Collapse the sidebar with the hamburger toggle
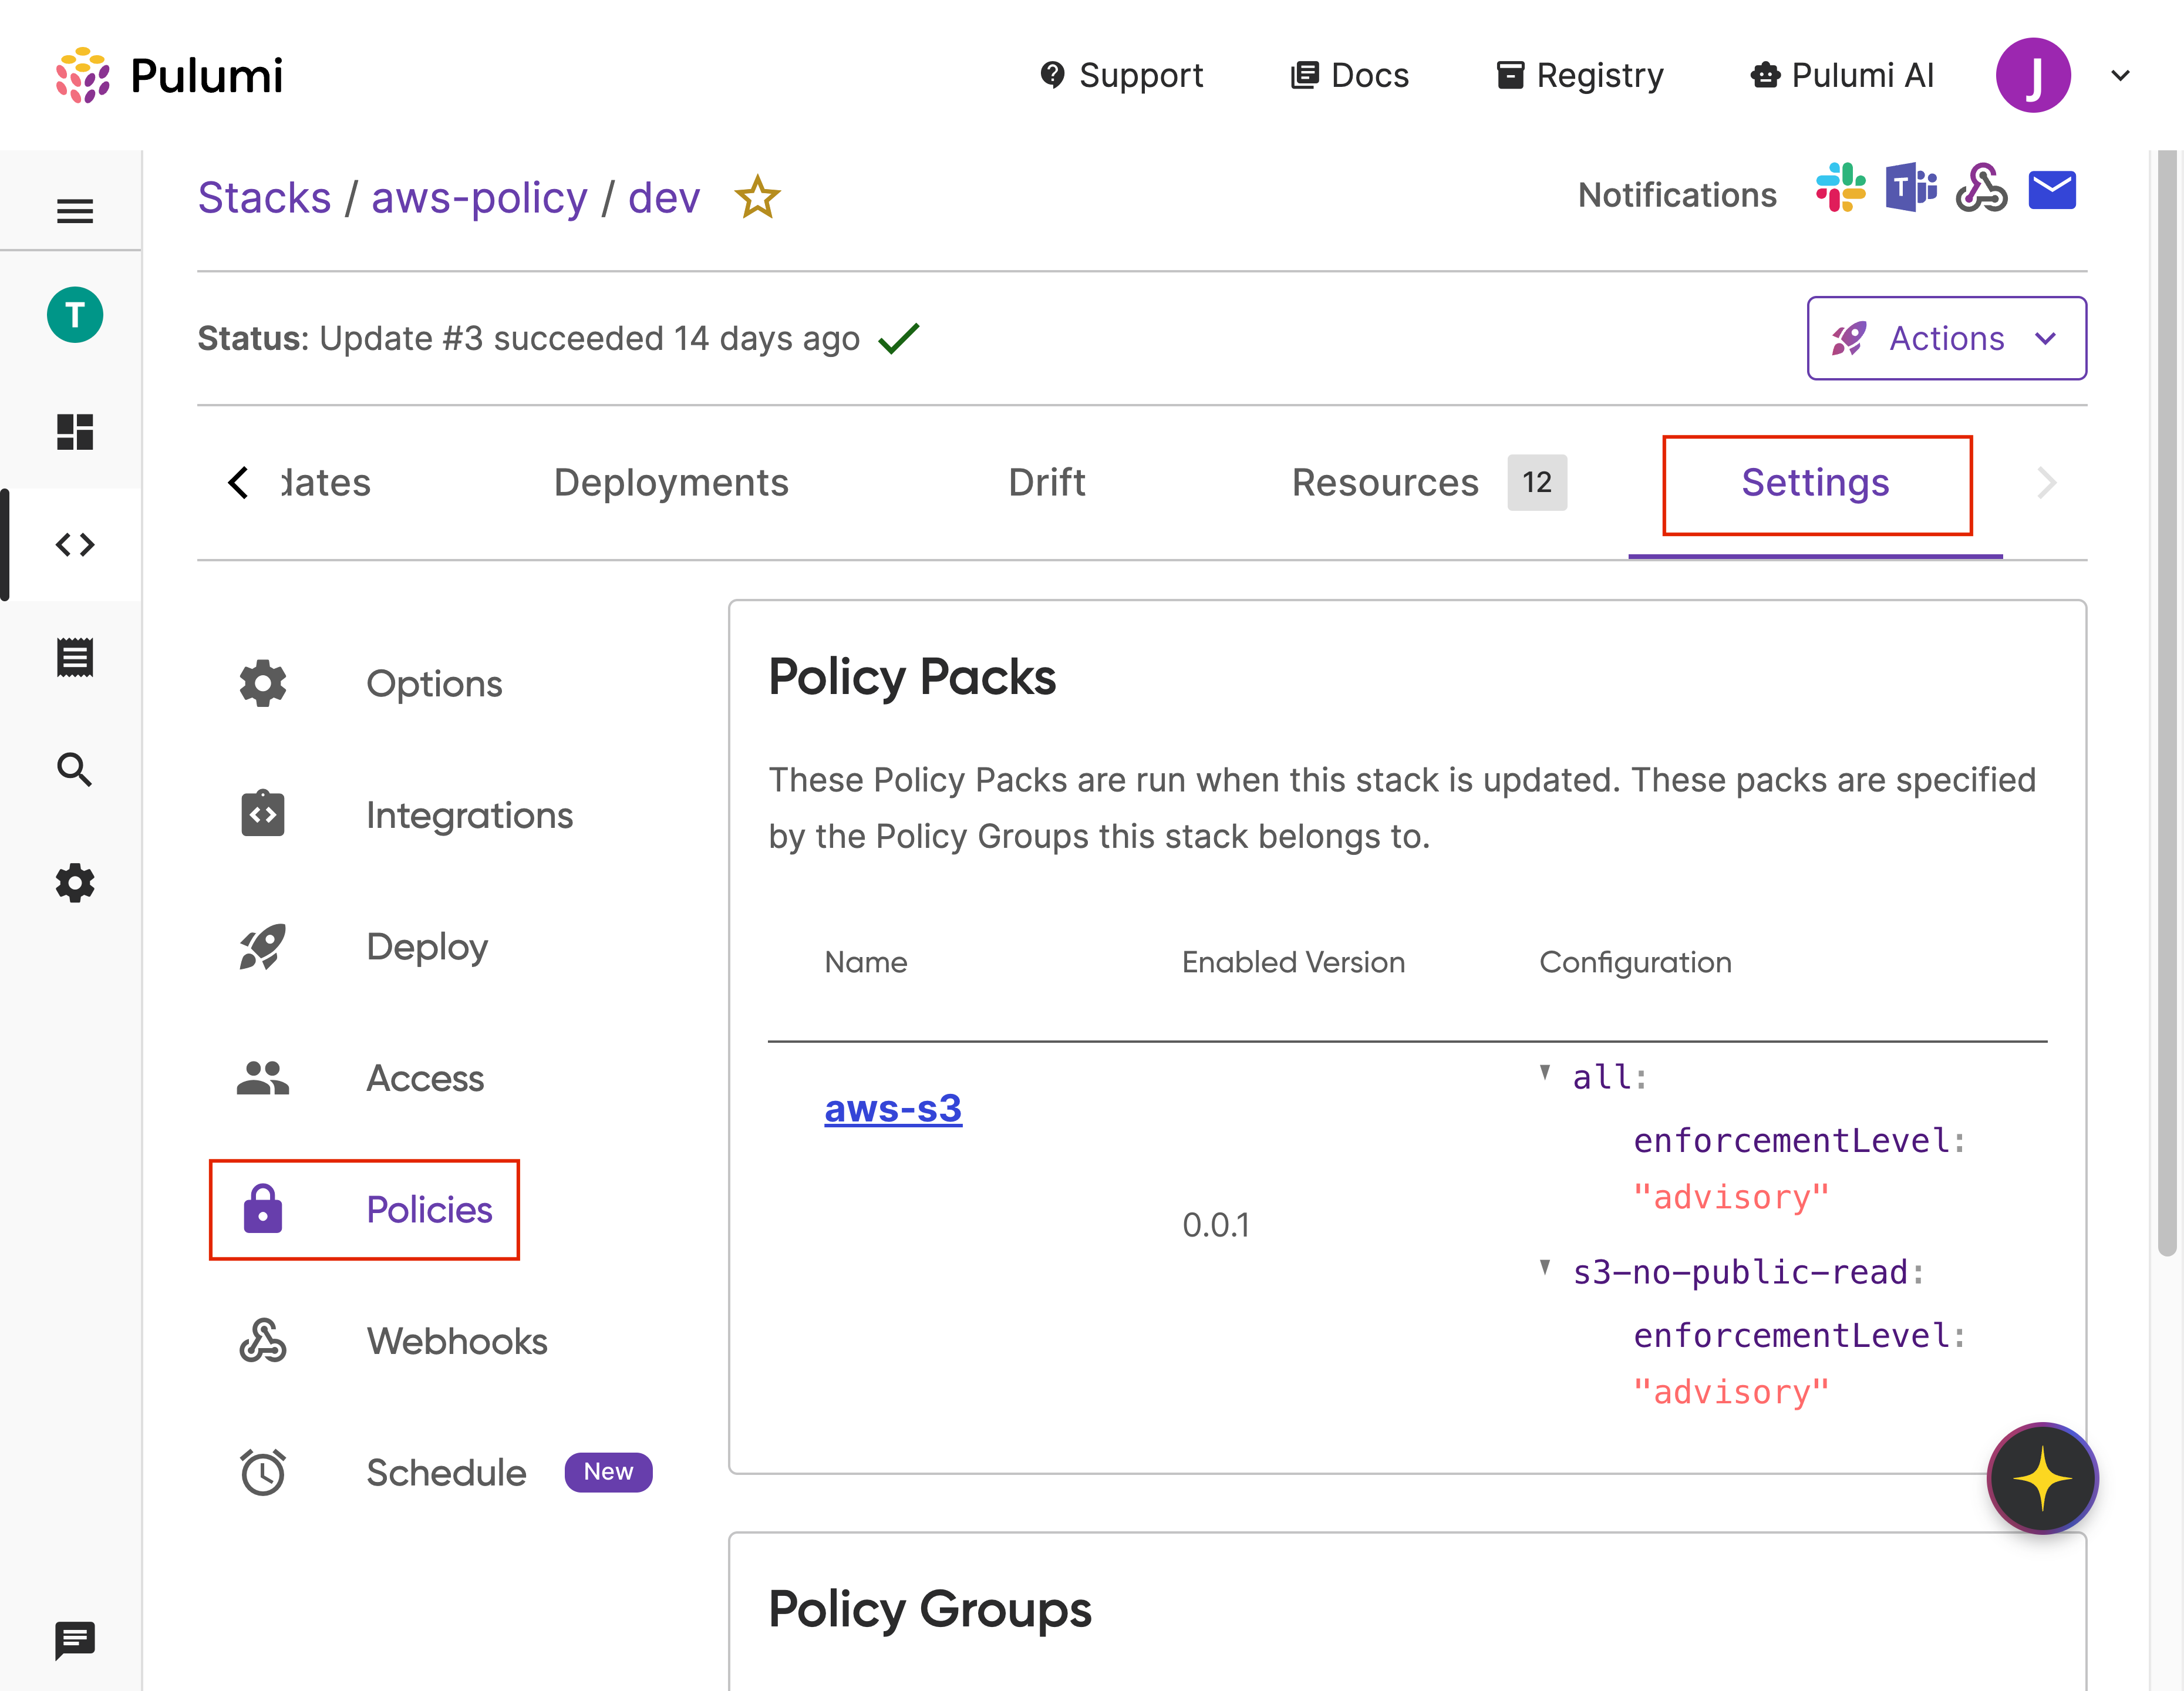The width and height of the screenshot is (2184, 1691). (74, 211)
